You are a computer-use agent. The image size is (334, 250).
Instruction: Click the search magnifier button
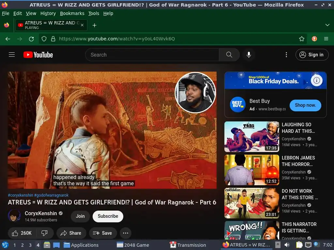pos(229,55)
